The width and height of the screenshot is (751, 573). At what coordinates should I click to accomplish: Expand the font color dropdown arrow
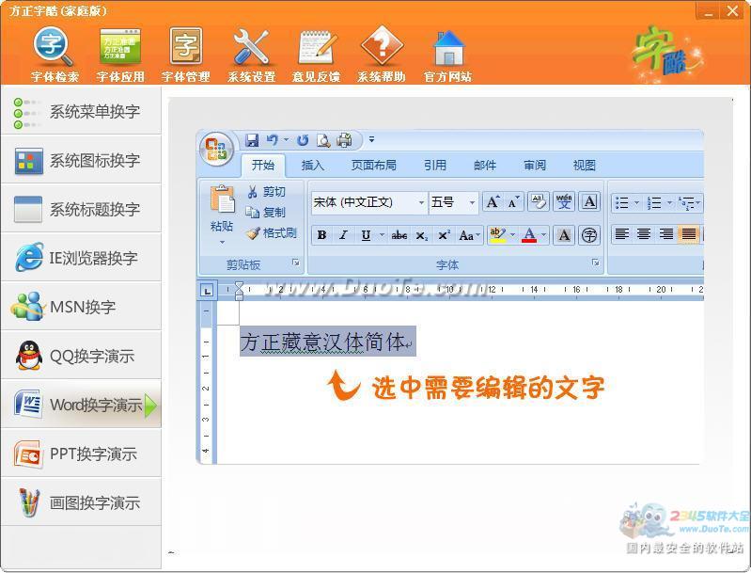coord(544,235)
